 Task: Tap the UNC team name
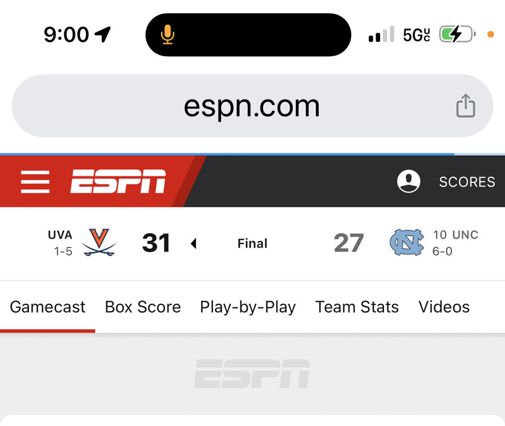[465, 235]
